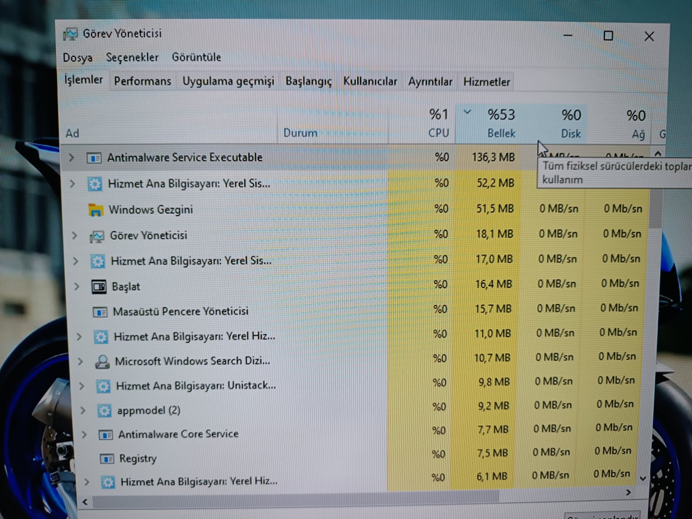Click the Masaüstü Pencere Yöneticisi icon
Viewport: 692px width, 519px height.
click(99, 312)
